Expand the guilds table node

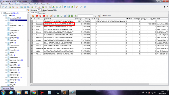pos(6,43)
